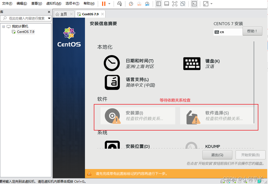Image resolution: width=268 pixels, height=184 pixels.
Task: Open 日期和时间(T) settings clock icon
Action: (x=112, y=63)
